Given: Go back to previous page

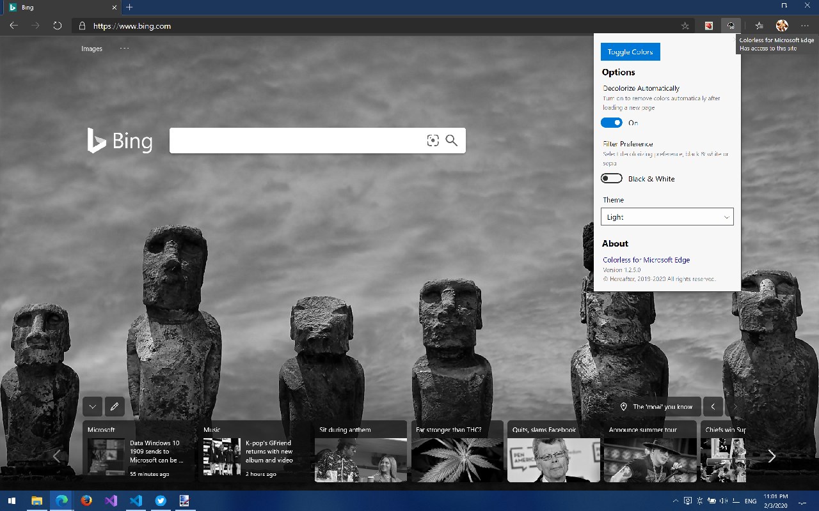Looking at the screenshot, I should (x=13, y=26).
